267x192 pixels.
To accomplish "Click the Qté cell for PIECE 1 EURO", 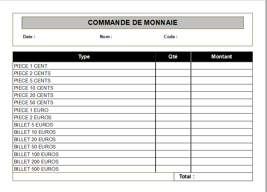I will 173,110.
